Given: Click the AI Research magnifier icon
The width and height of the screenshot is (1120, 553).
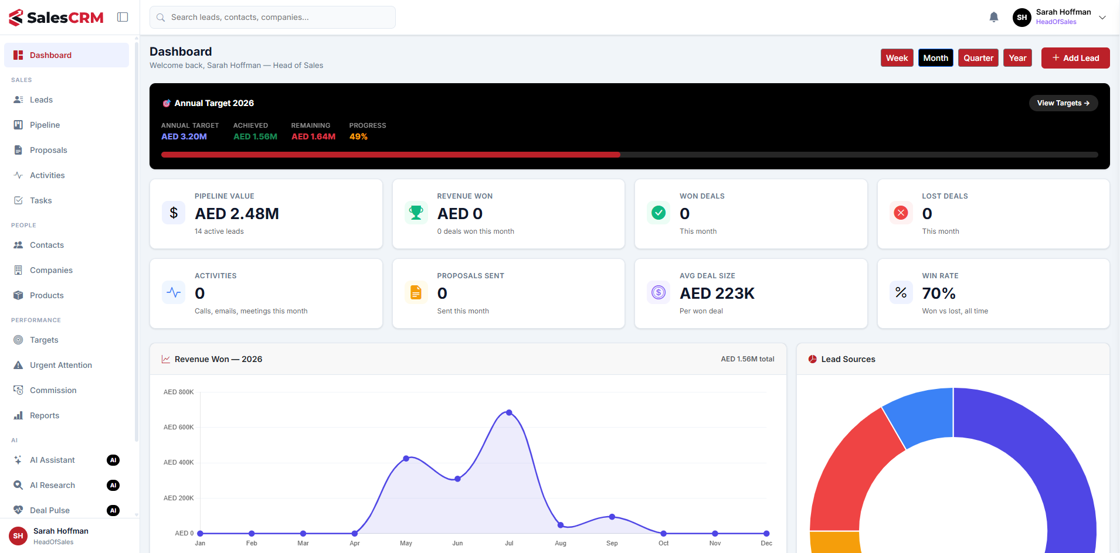Looking at the screenshot, I should [18, 485].
